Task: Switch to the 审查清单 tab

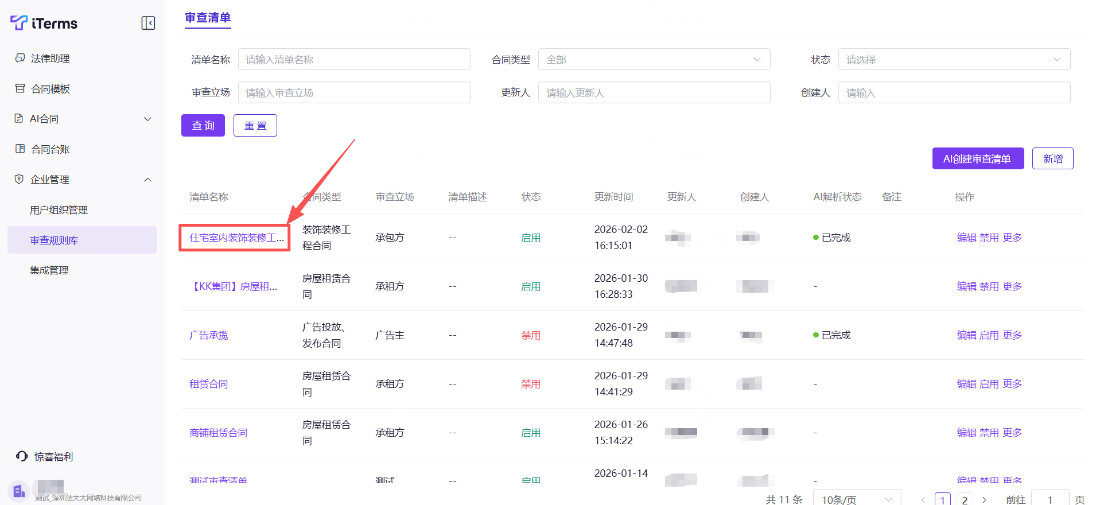Action: coord(208,18)
